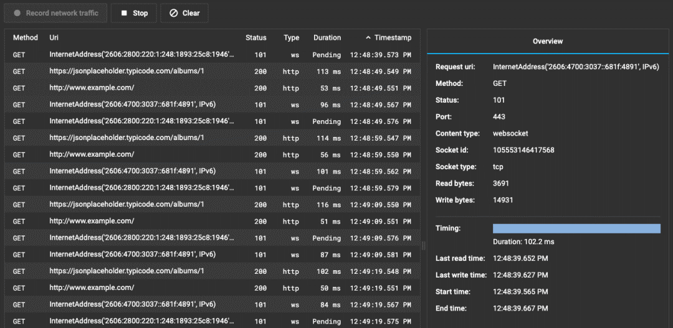Sort requests by Duration column
This screenshot has width=673, height=328.
[x=327, y=37]
